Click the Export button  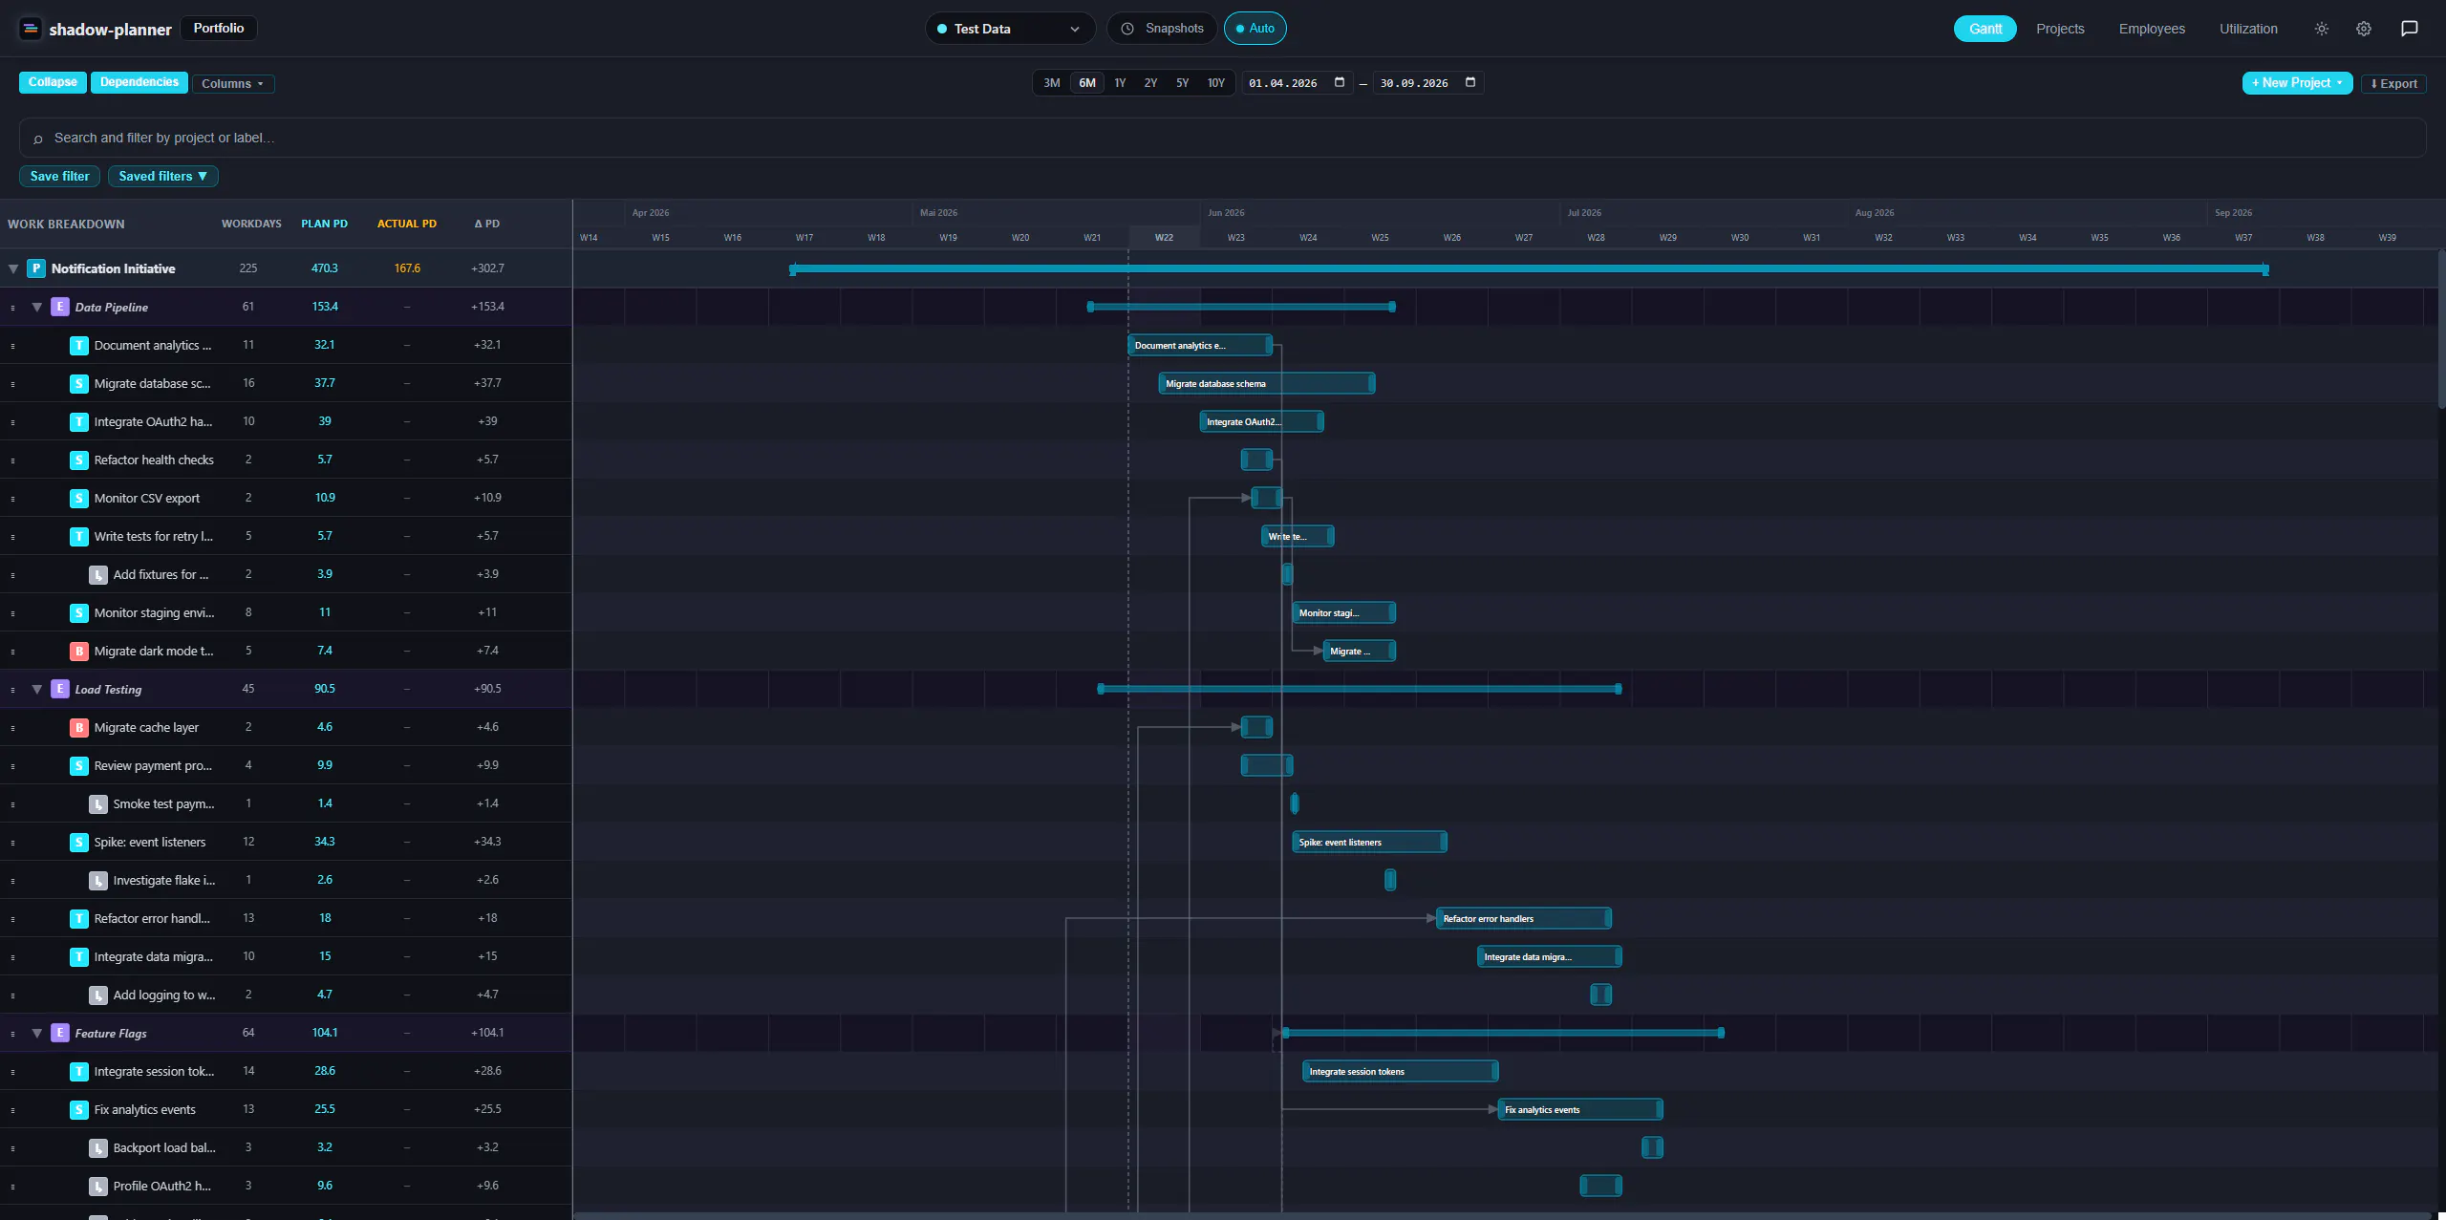click(x=2393, y=83)
